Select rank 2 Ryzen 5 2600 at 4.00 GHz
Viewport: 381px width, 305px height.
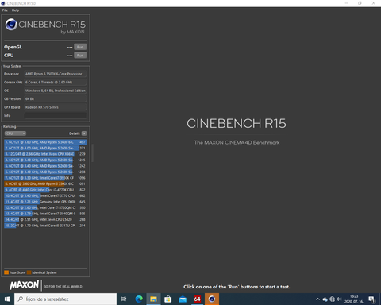point(45,148)
